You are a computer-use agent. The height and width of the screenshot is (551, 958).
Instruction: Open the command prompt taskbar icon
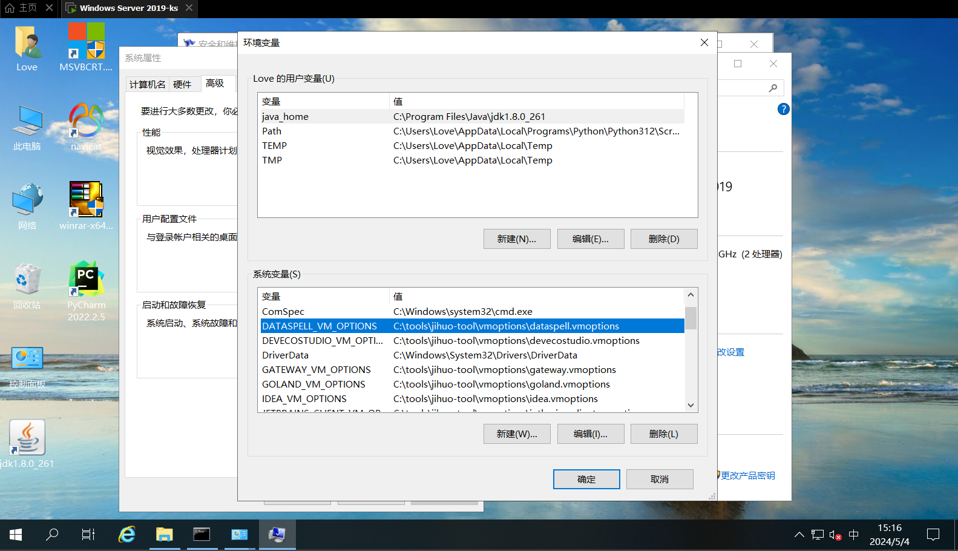(x=202, y=535)
